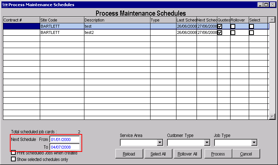Tick the Select checkbox for the test row
This screenshot has height=165, width=278.
click(x=251, y=26)
